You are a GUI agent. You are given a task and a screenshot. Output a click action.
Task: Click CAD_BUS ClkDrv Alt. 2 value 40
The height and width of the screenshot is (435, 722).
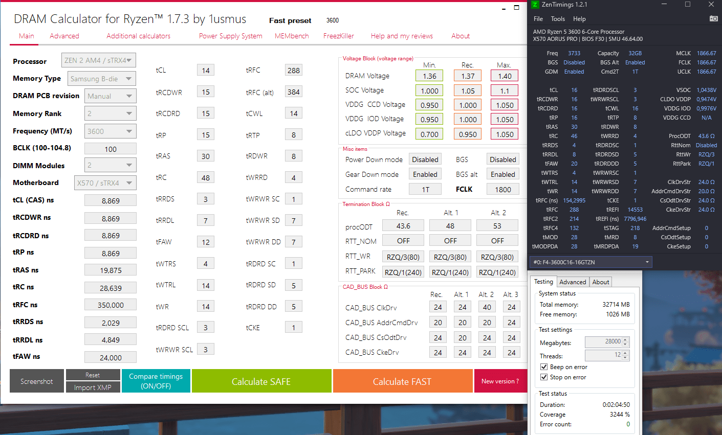[x=487, y=307]
